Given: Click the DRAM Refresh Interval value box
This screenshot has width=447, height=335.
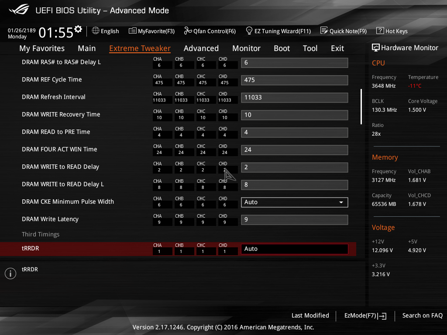Looking at the screenshot, I should [294, 97].
